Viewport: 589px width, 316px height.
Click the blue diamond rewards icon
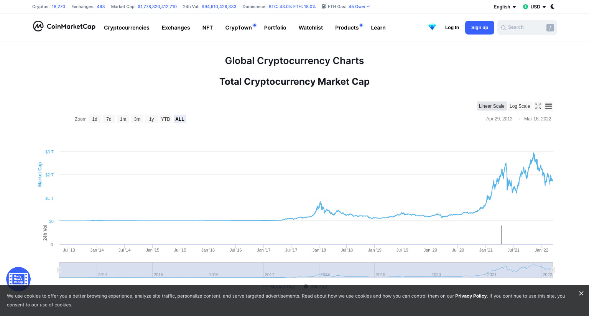point(432,27)
